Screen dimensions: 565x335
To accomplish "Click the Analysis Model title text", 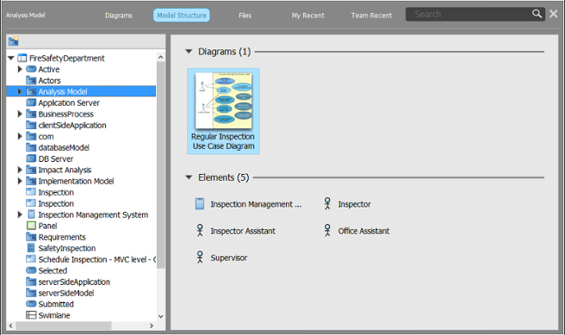I will (25, 16).
